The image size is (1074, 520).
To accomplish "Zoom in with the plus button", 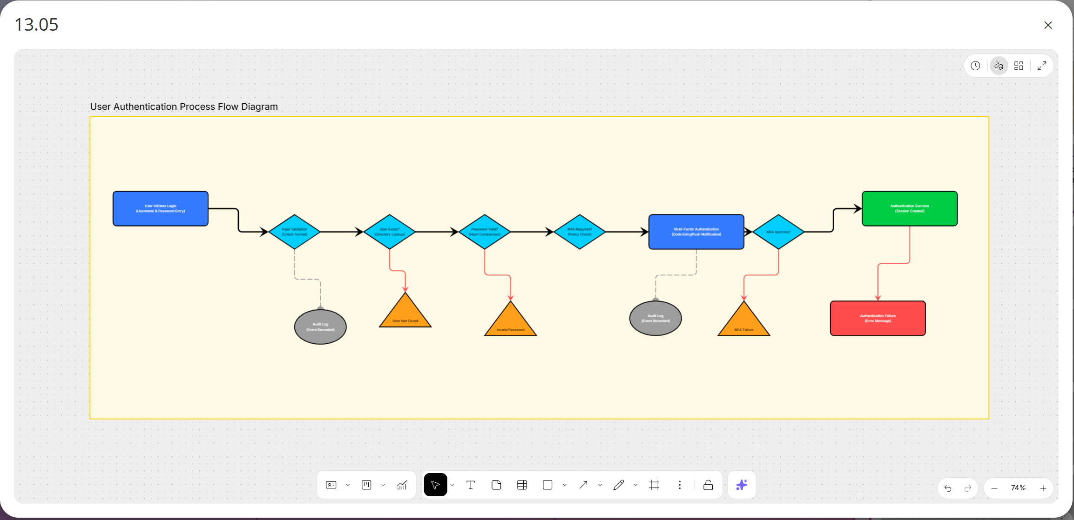I will coord(1043,488).
